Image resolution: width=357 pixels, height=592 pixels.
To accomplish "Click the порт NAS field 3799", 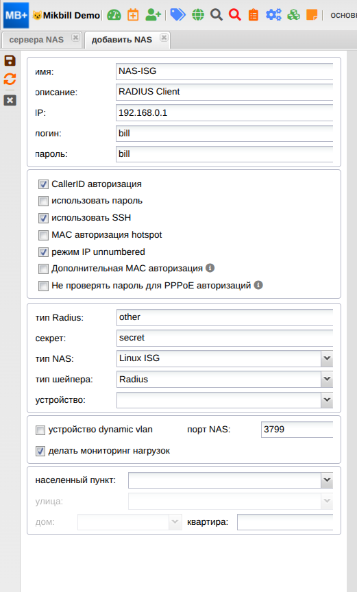I will [297, 430].
